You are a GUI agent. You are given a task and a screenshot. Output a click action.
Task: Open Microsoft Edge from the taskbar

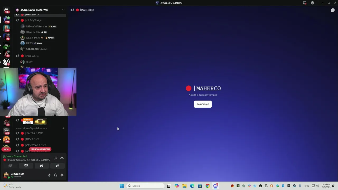pyautogui.click(x=192, y=186)
